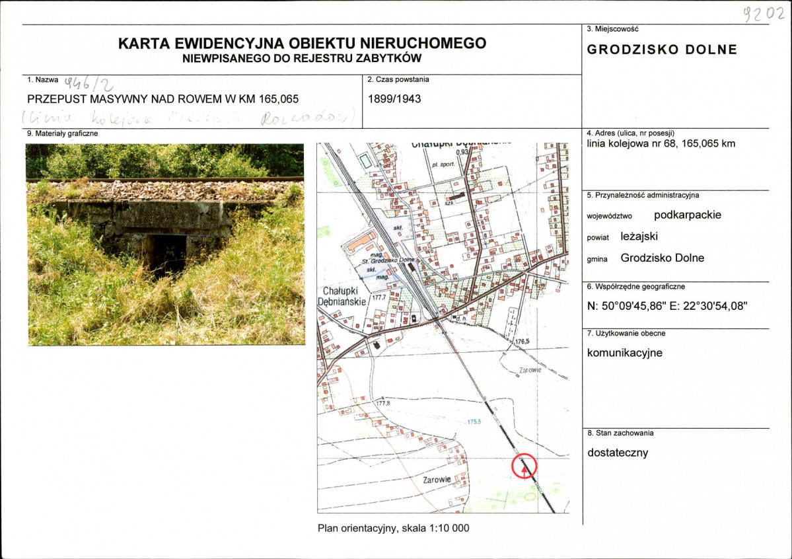Click the coordinates 'N: 50°09'45,86" E: 22°30'54,08"'
792x559 pixels.
666,306
